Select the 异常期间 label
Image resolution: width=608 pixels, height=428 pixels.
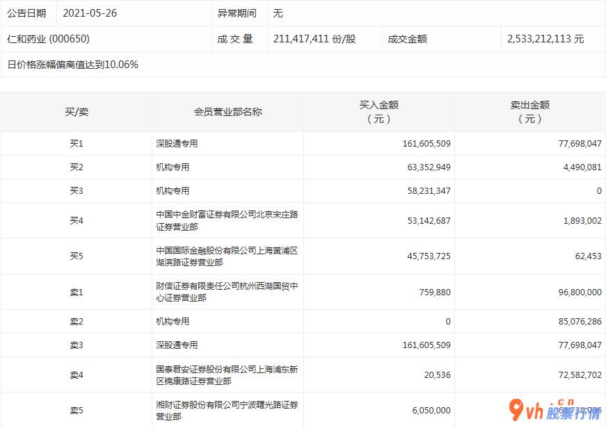point(237,13)
